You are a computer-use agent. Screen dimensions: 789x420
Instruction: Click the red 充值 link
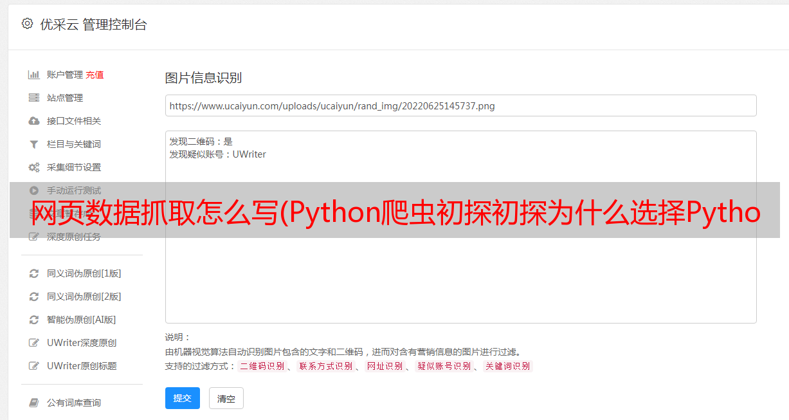95,75
